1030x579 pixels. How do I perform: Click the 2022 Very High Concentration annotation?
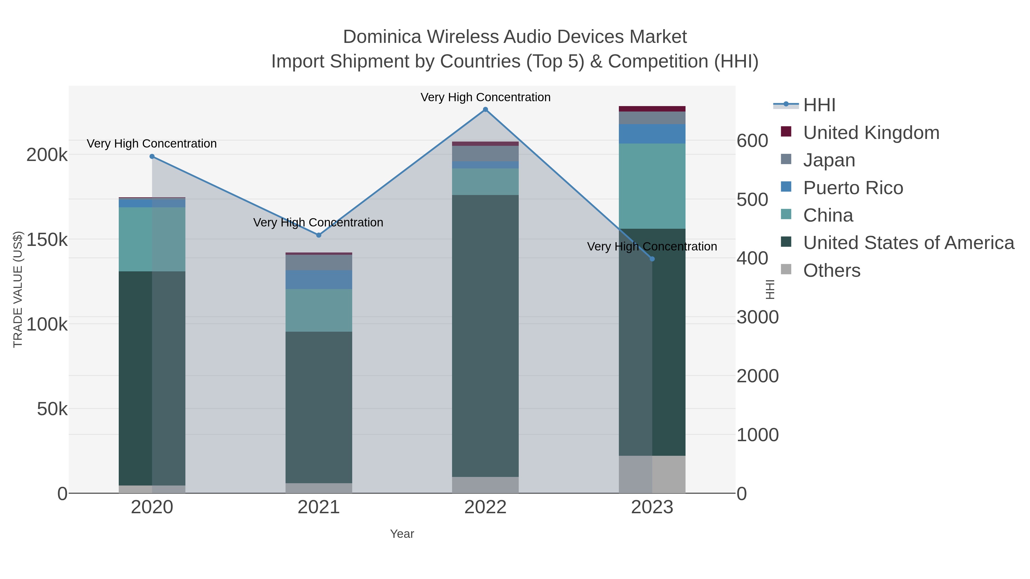[x=486, y=97]
